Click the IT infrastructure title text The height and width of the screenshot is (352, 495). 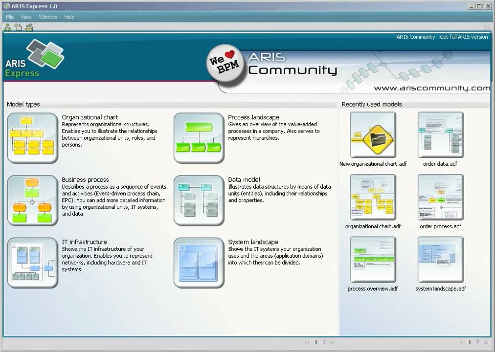[x=84, y=242]
